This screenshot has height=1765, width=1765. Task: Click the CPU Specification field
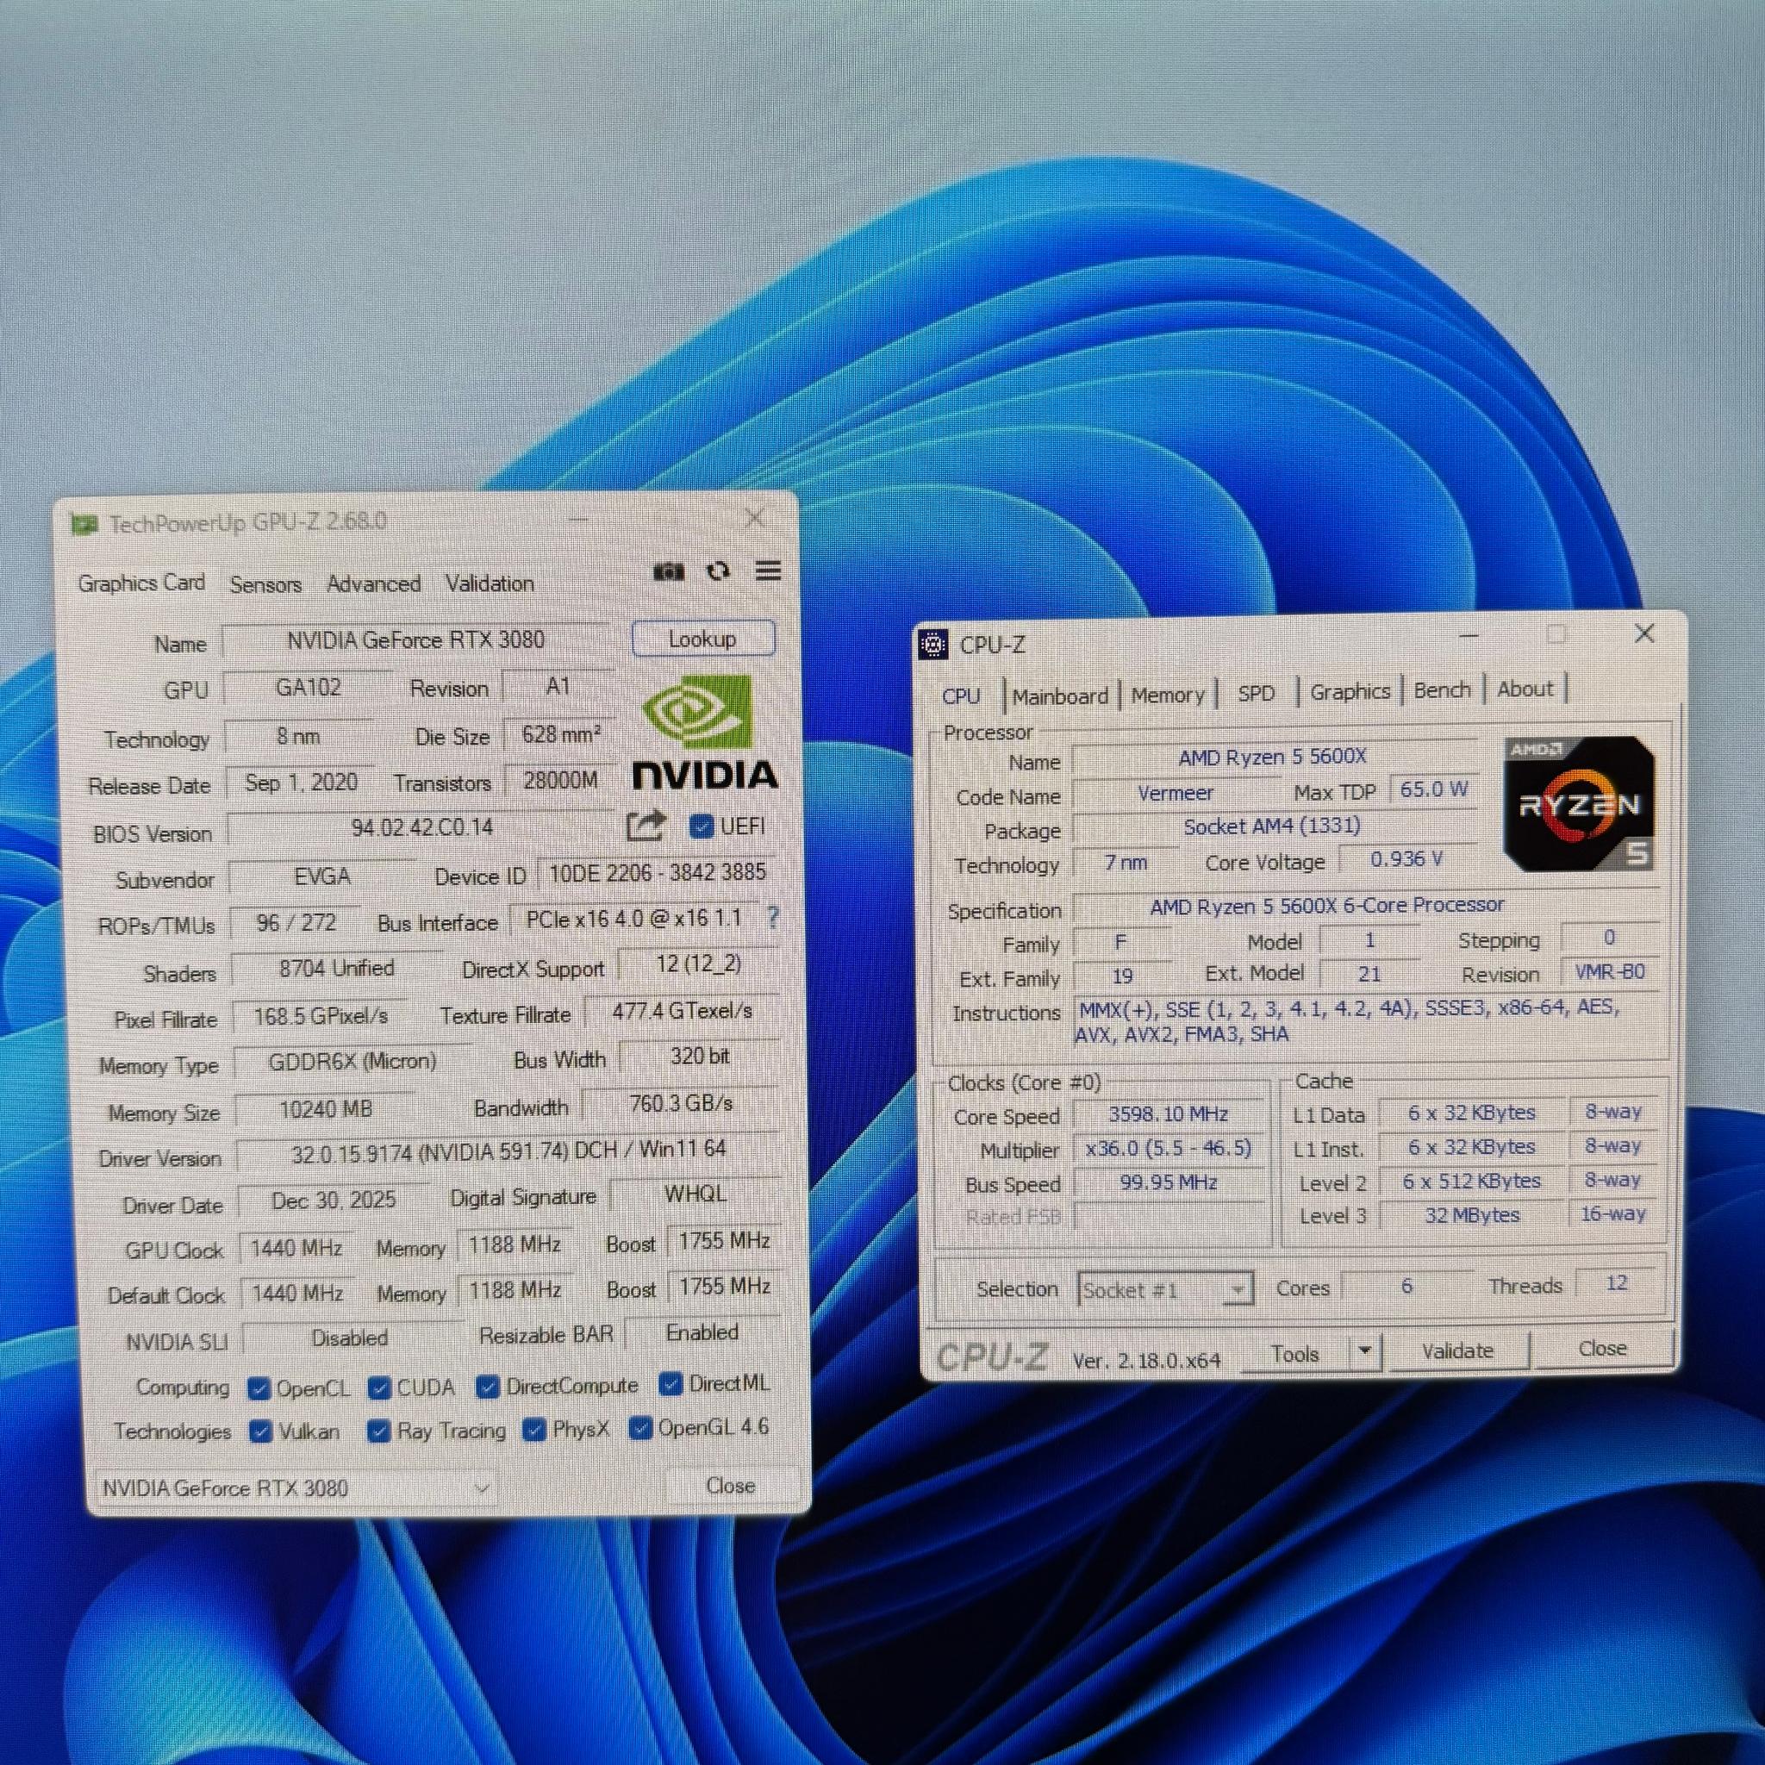[1365, 906]
